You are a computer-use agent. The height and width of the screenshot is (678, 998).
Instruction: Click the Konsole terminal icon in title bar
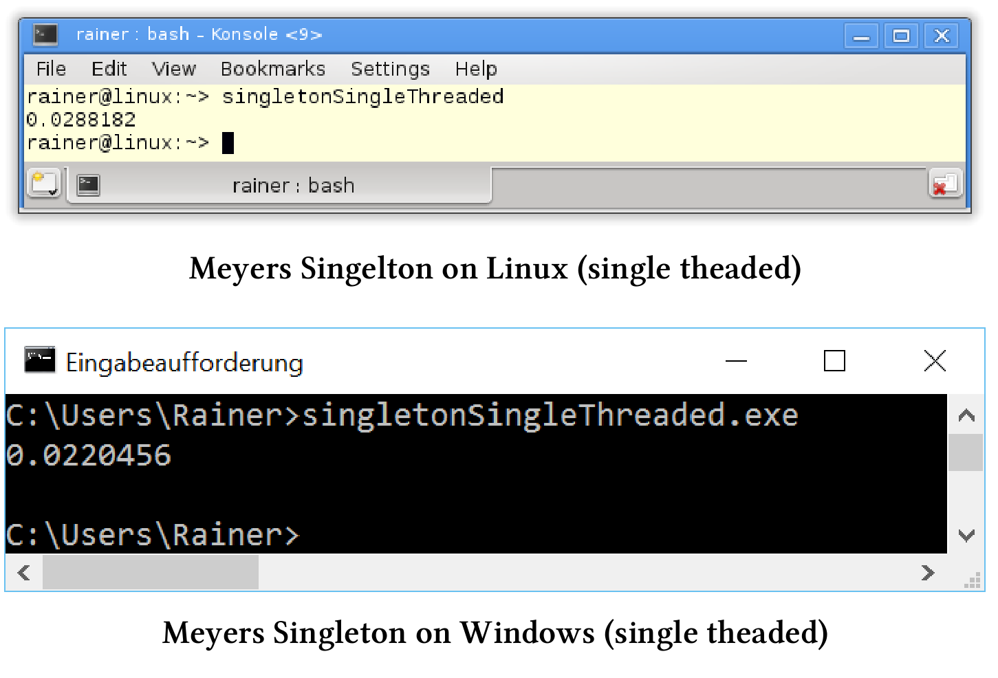(45, 34)
